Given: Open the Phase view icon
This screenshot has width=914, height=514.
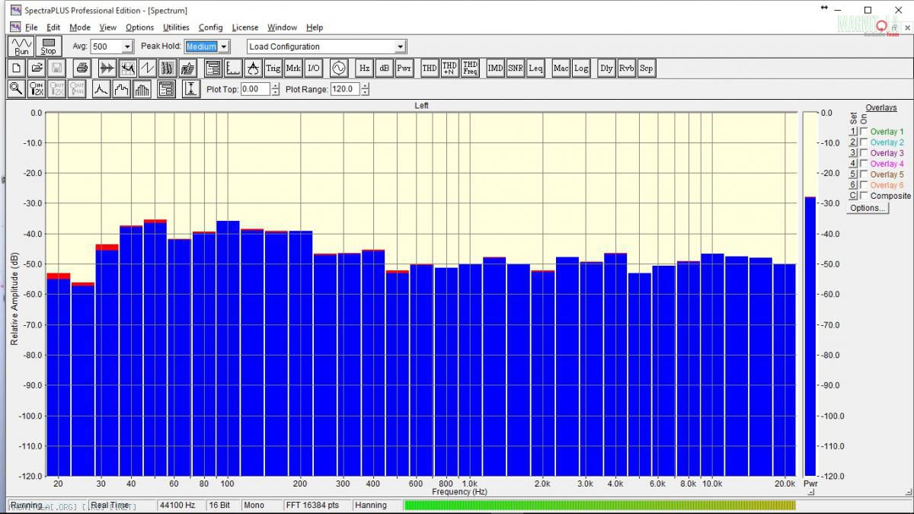Looking at the screenshot, I should 148,68.
